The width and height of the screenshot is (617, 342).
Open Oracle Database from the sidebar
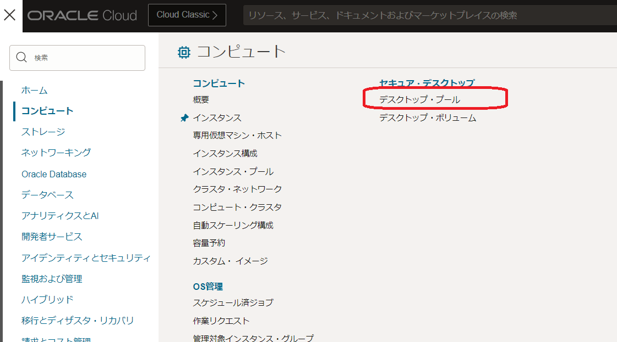pos(53,173)
